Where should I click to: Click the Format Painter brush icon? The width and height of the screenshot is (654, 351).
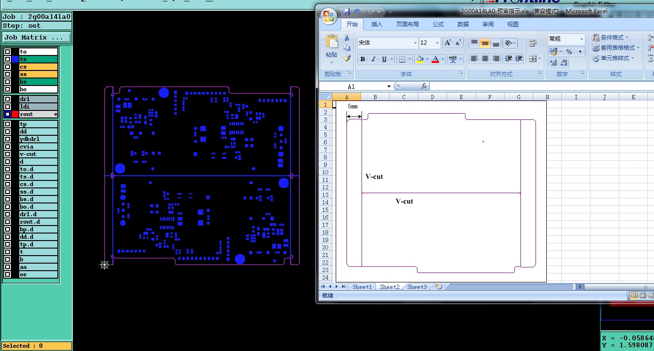(x=347, y=59)
